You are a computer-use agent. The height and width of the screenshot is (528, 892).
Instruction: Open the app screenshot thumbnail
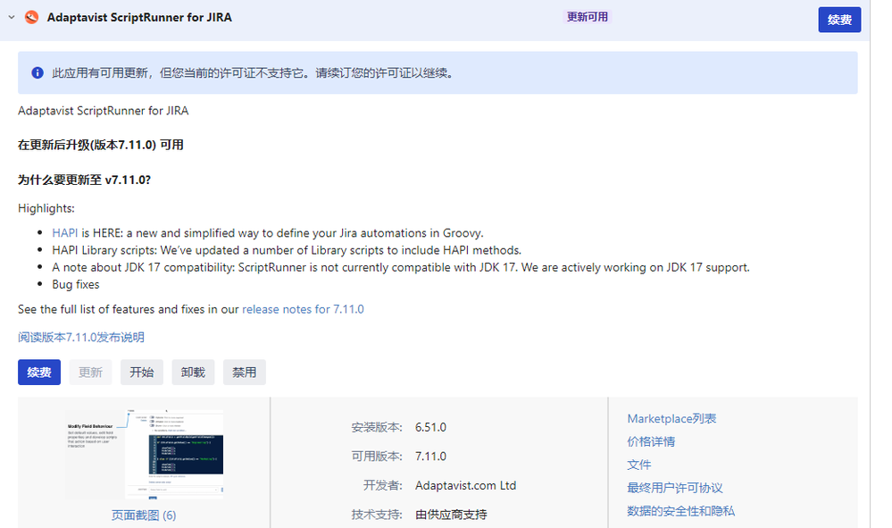point(144,454)
